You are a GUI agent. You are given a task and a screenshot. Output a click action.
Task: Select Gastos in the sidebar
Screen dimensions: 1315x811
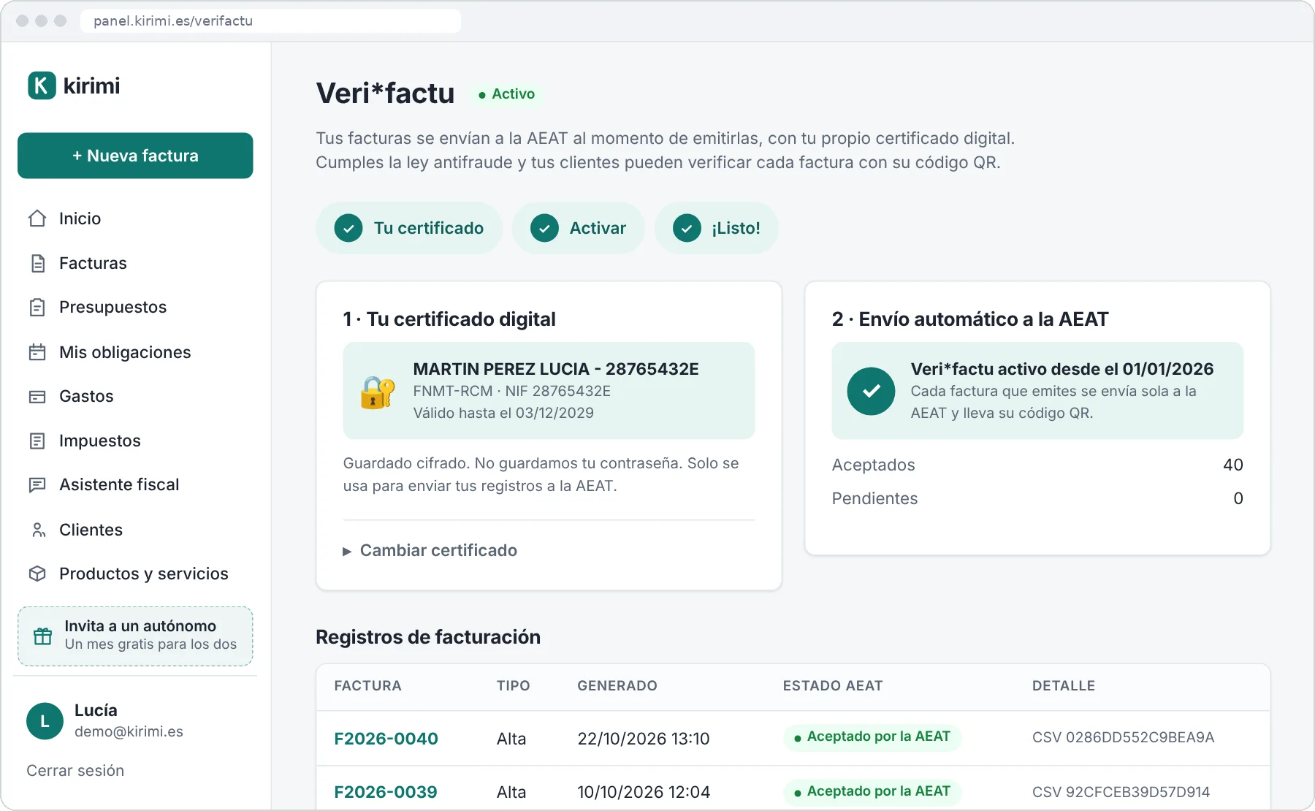135,397
